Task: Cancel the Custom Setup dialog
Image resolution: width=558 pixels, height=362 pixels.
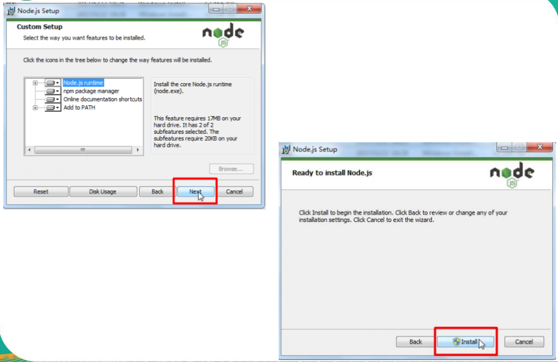Action: point(234,191)
